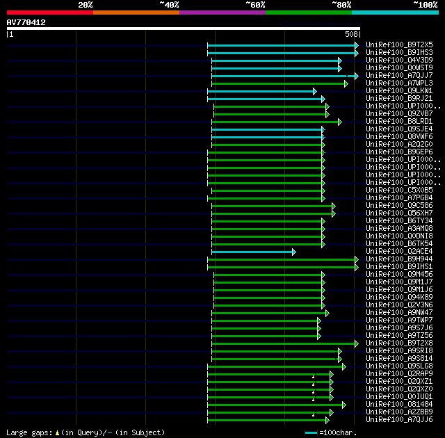Open hit UniRef100_Q4V3D9
The height and width of the screenshot is (438, 445).
click(x=399, y=60)
